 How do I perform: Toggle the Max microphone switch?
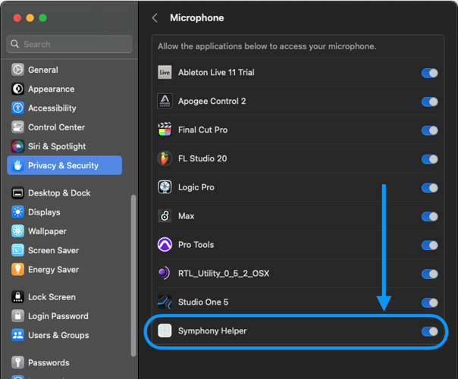[430, 216]
